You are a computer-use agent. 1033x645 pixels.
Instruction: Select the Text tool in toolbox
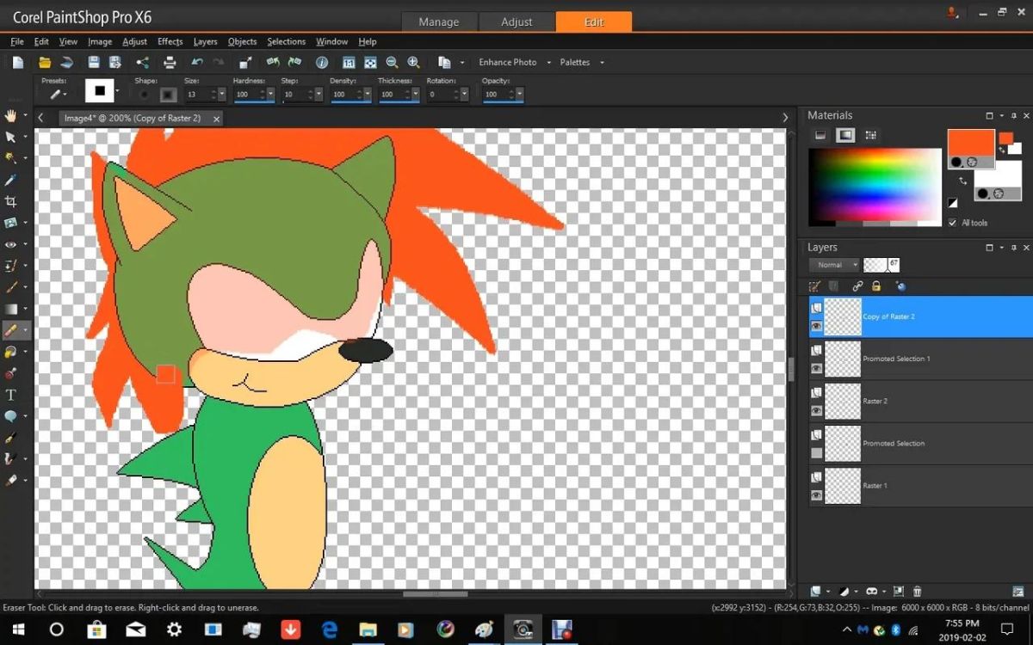point(11,395)
